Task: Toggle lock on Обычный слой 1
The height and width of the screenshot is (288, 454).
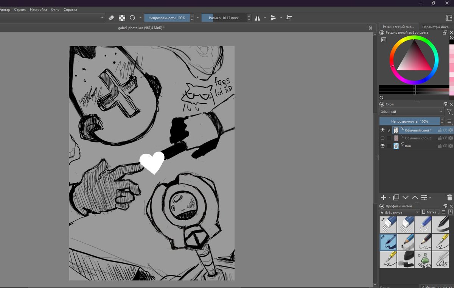Action: coord(440,130)
